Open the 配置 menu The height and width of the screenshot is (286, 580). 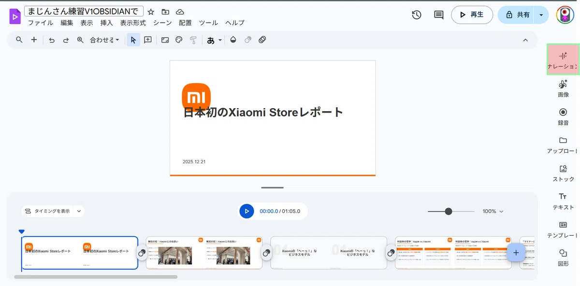coord(185,23)
